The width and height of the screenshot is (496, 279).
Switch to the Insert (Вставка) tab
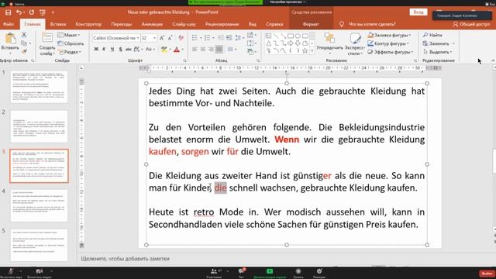click(58, 24)
